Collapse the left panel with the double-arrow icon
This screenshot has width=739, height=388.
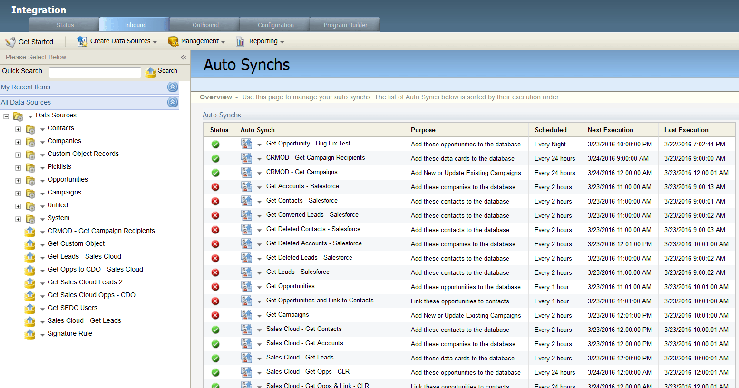click(x=184, y=57)
